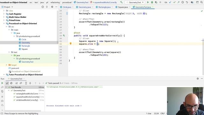Open Run panel settings gear
Screen dimensions: 204x115
pos(198,79)
